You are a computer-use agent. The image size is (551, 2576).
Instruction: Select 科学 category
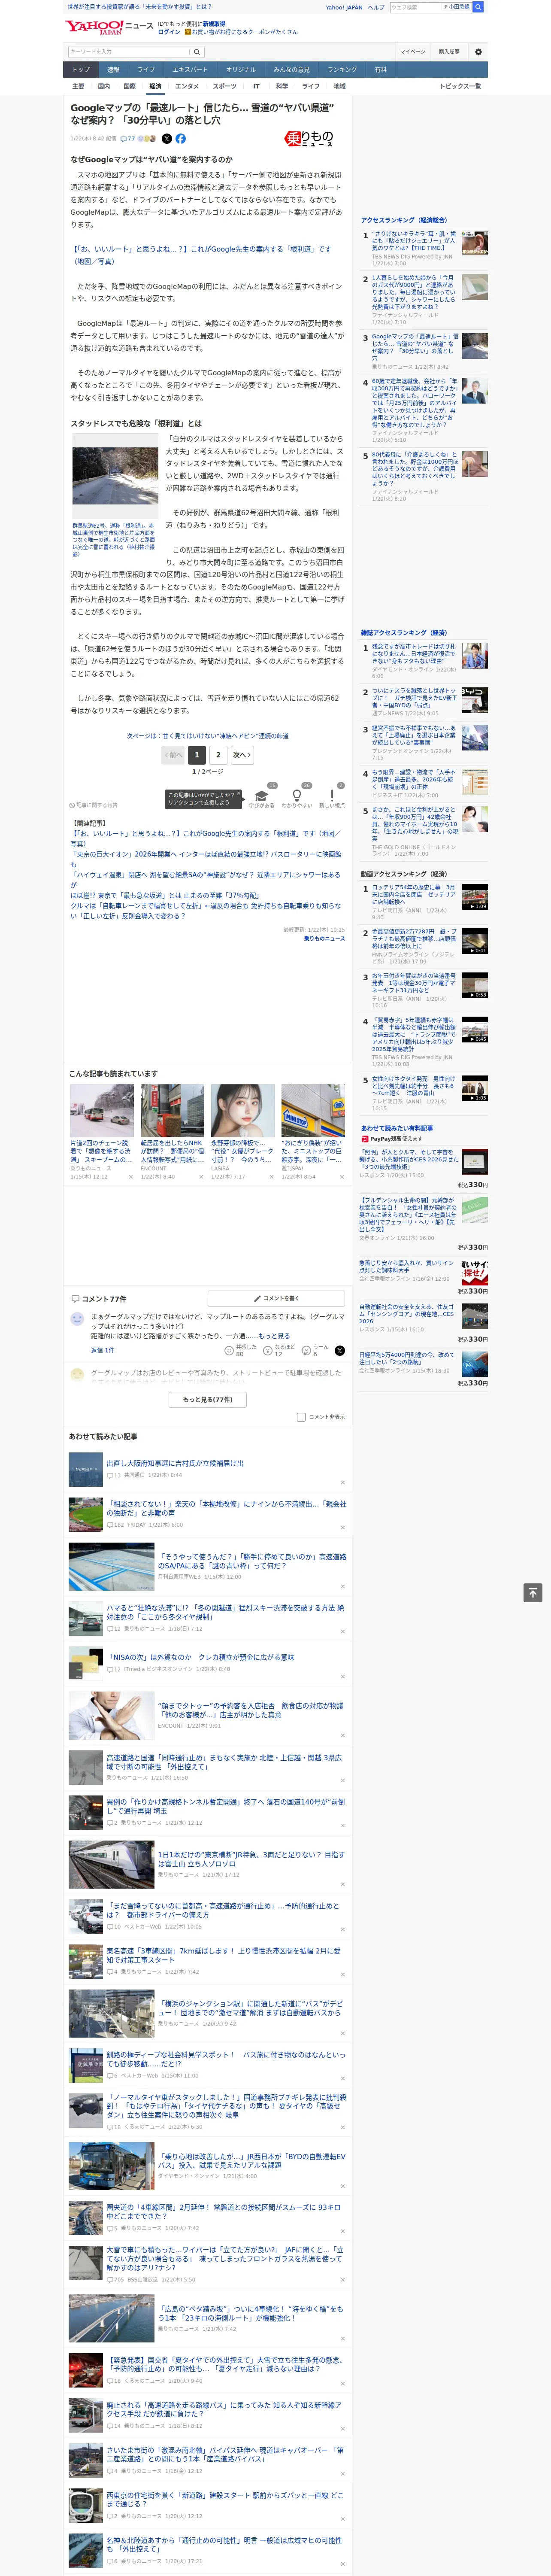tap(282, 86)
